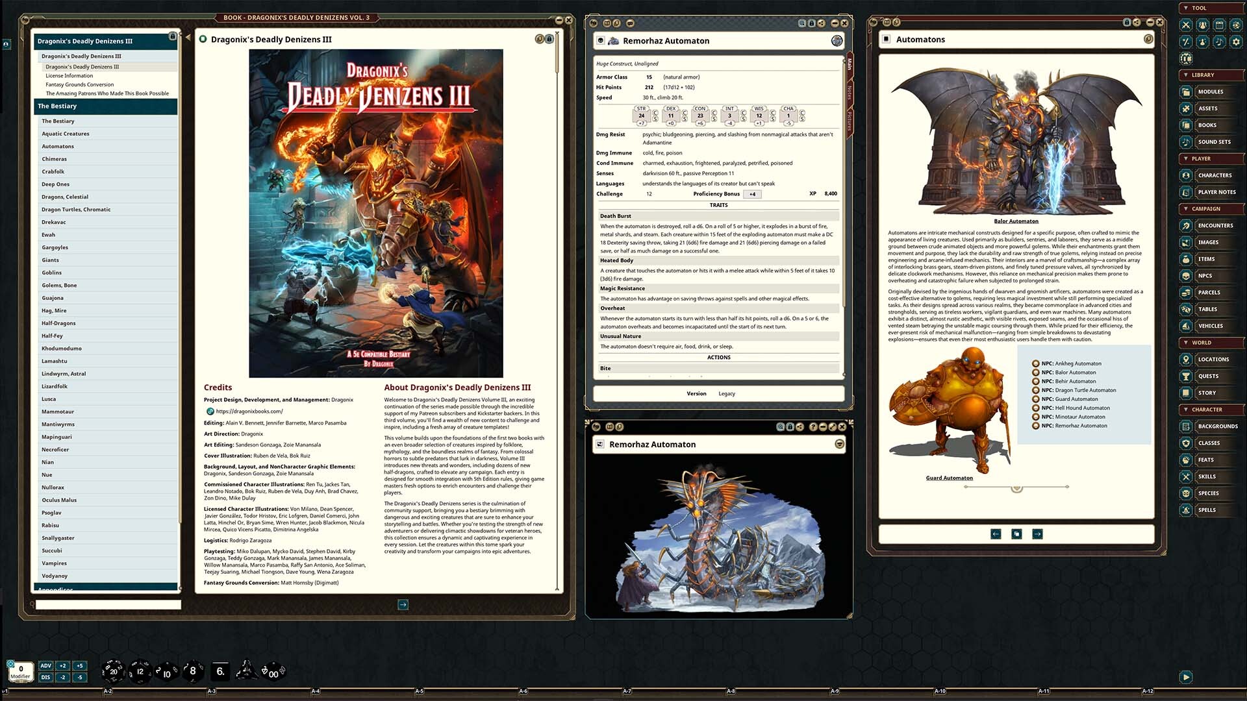Toggle lock on Remorhaz Automaton image window
The width and height of the screenshot is (1247, 701).
pyautogui.click(x=790, y=427)
